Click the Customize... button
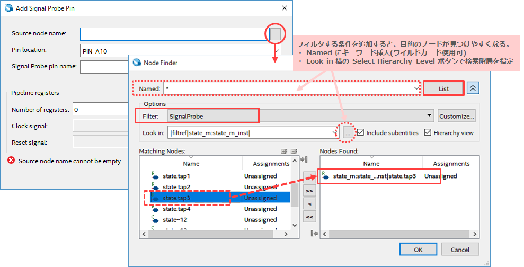The height and width of the screenshot is (267, 524). [457, 116]
